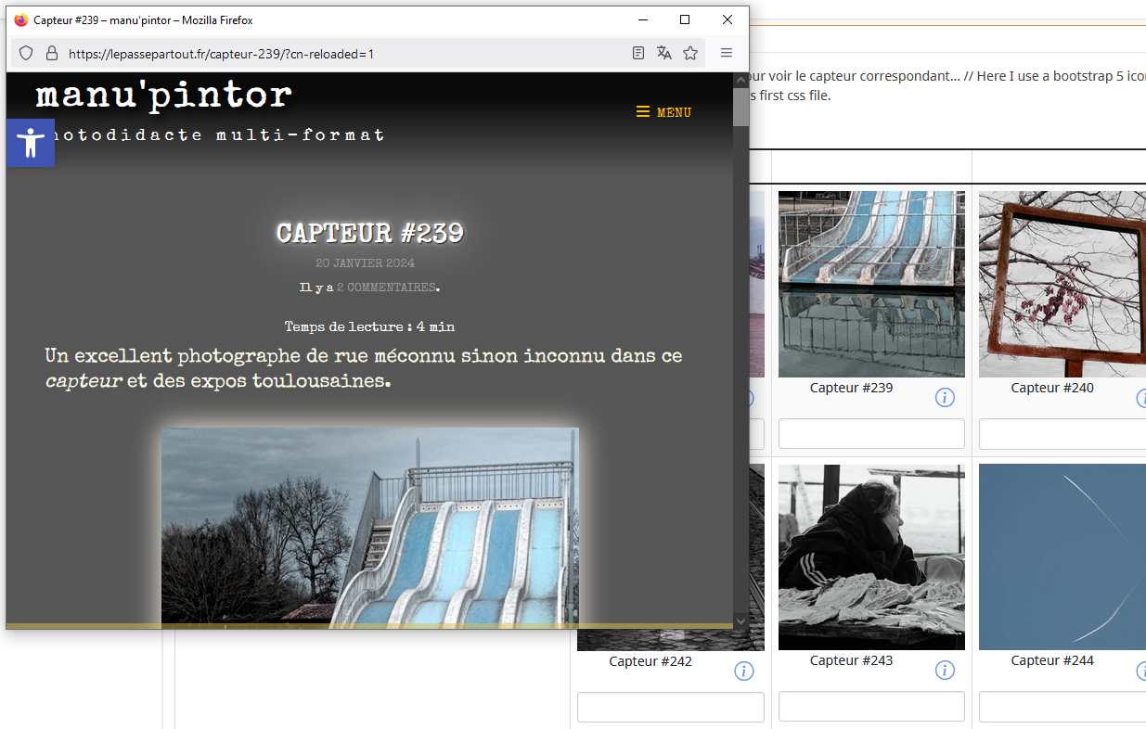This screenshot has height=729, width=1146.
Task: Click the padlock site security icon
Action: point(52,54)
